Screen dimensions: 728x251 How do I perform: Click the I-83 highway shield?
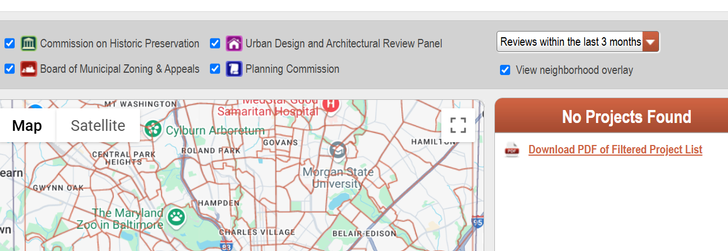pyautogui.click(x=226, y=246)
